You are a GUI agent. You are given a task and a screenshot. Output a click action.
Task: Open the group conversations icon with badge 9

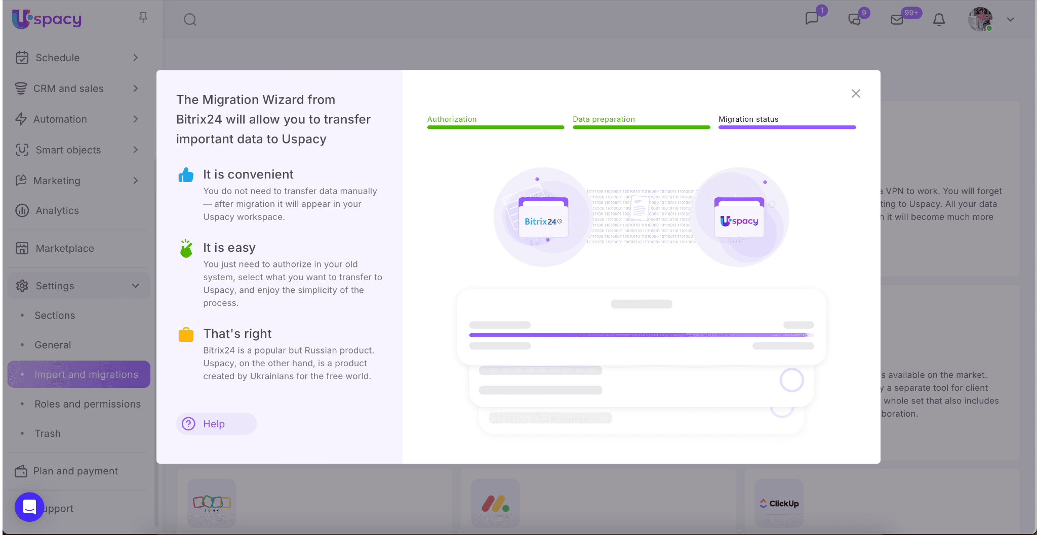[855, 20]
